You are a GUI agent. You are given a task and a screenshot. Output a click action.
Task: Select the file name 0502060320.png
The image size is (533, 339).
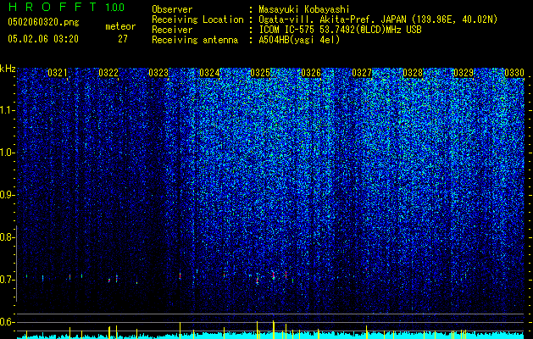click(43, 23)
